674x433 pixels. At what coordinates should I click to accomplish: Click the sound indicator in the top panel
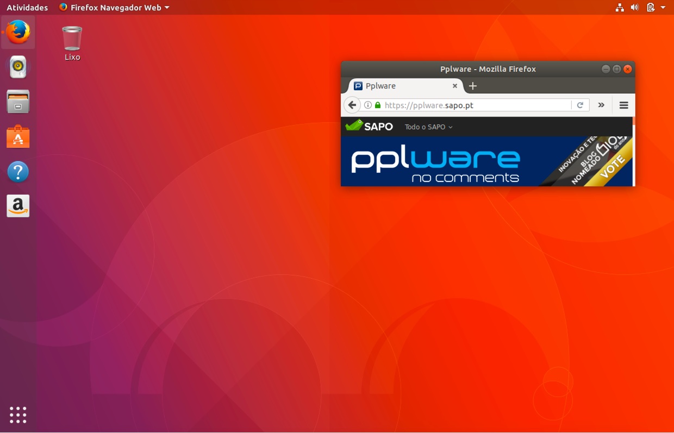coord(634,7)
